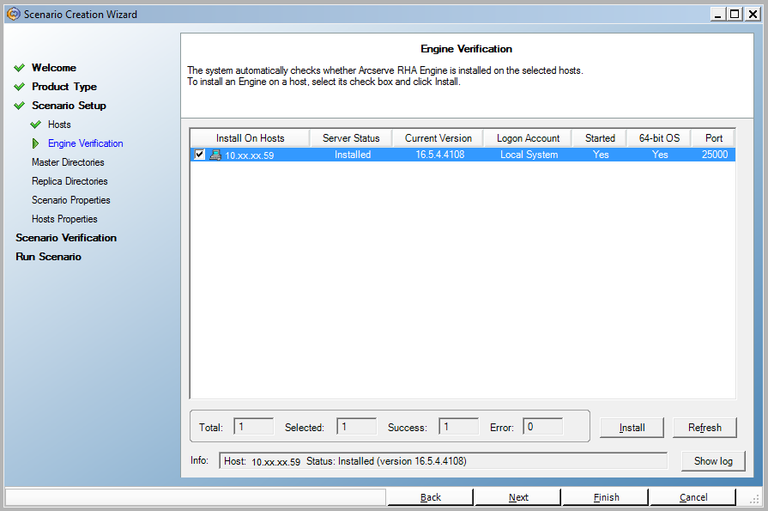The image size is (768, 511).
Task: Click the Local System logon cell
Action: 529,155
